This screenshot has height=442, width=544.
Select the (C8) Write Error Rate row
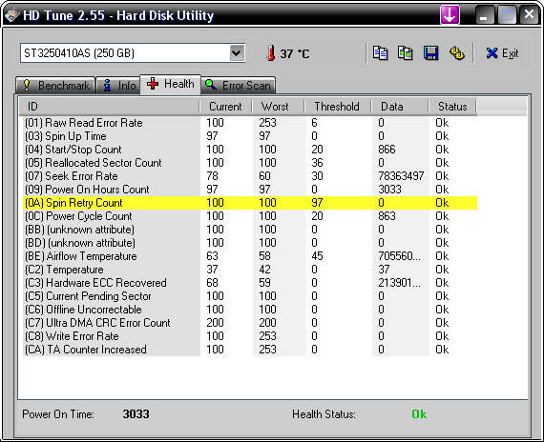(250, 336)
